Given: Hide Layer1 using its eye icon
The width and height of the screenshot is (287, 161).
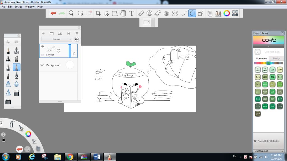Looking at the screenshot, I should (43, 46).
